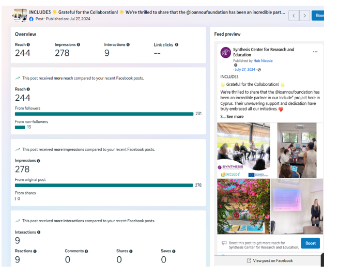Viewport: 338px width, 279px height.
Task: Click the next post arrow button
Action: tap(304, 16)
